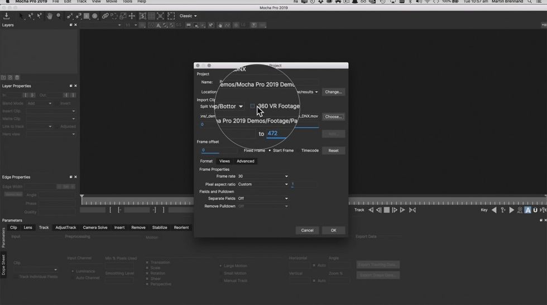The image size is (547, 305).
Task: Open the Dope Sheet side tab
Action: tap(3, 265)
